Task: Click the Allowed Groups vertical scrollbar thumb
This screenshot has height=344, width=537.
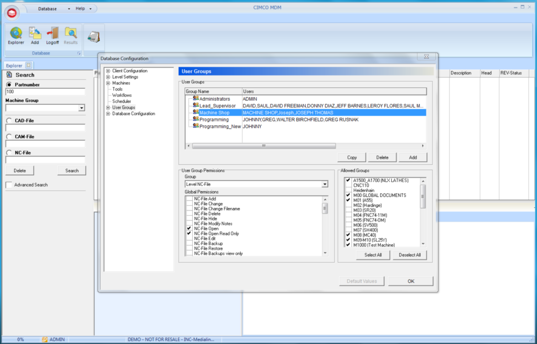Action: [423, 196]
